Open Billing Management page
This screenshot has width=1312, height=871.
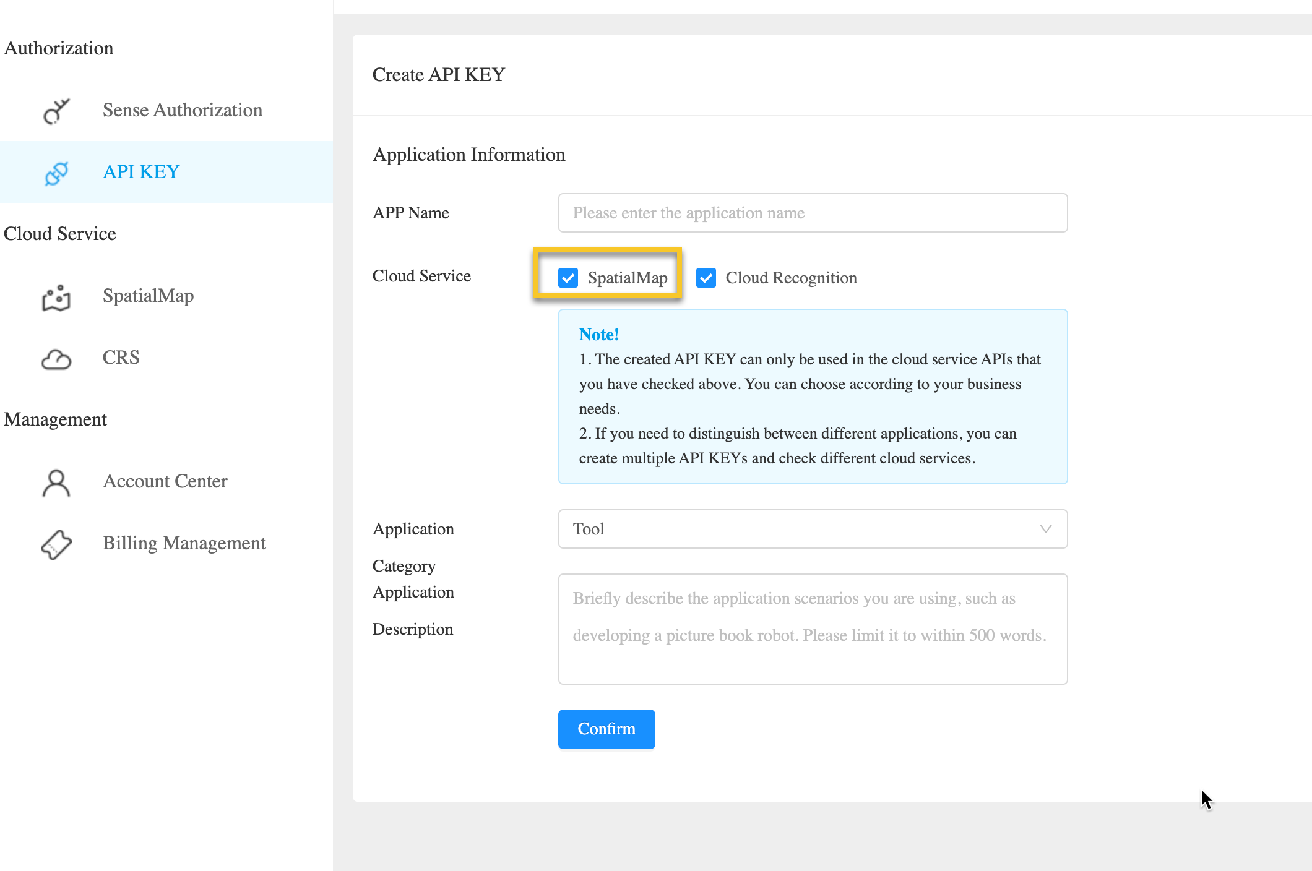(x=184, y=543)
